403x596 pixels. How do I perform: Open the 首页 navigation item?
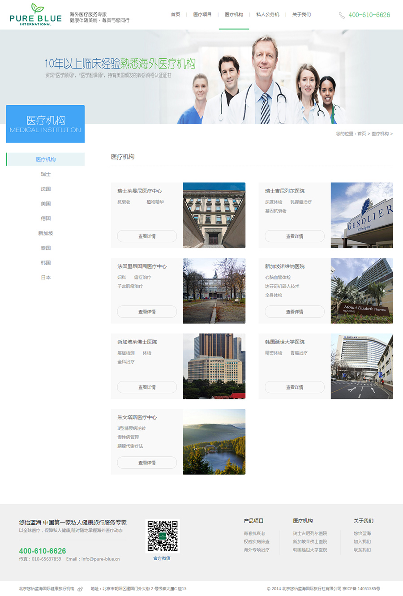pyautogui.click(x=175, y=14)
